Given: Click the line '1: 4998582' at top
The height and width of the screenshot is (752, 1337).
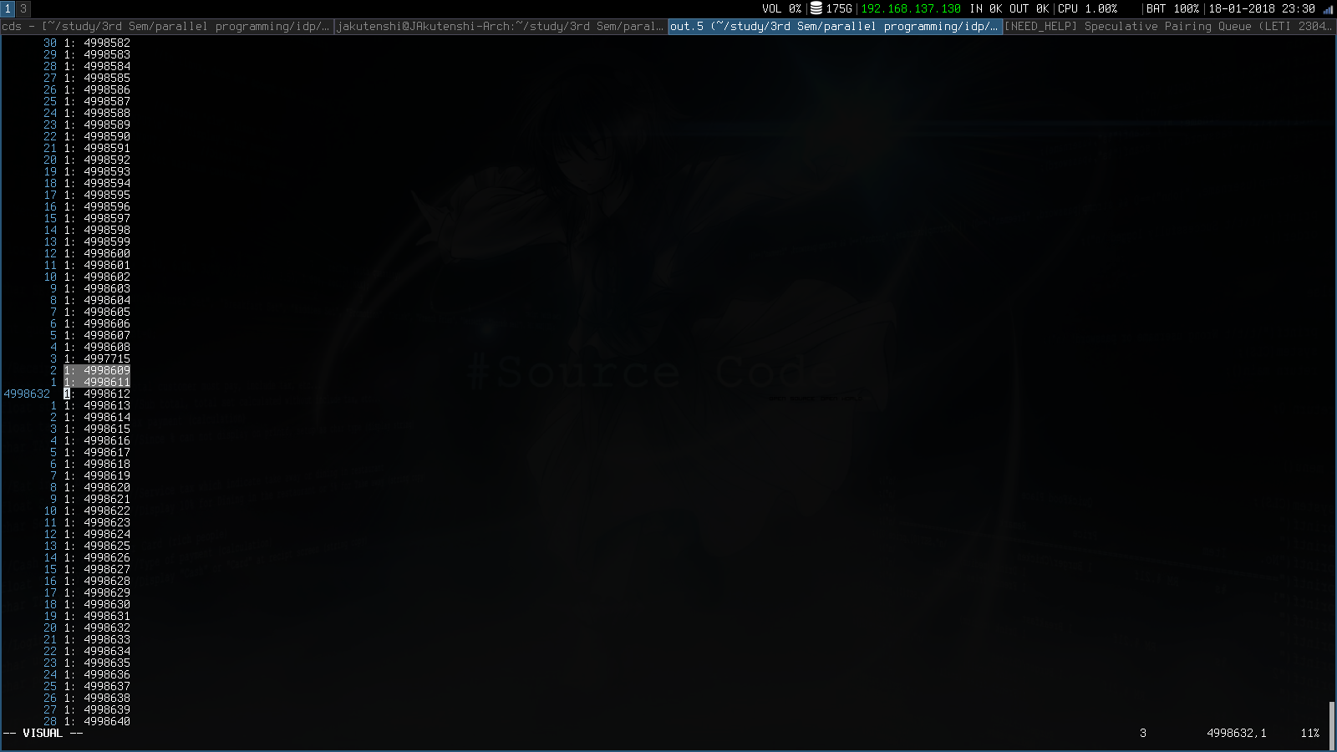Looking at the screenshot, I should click(97, 43).
